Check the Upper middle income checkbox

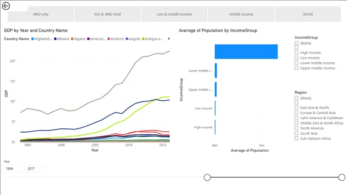[297, 68]
